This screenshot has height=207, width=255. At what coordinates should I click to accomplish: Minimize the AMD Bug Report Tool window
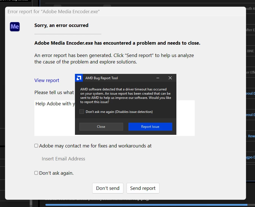click(x=158, y=78)
